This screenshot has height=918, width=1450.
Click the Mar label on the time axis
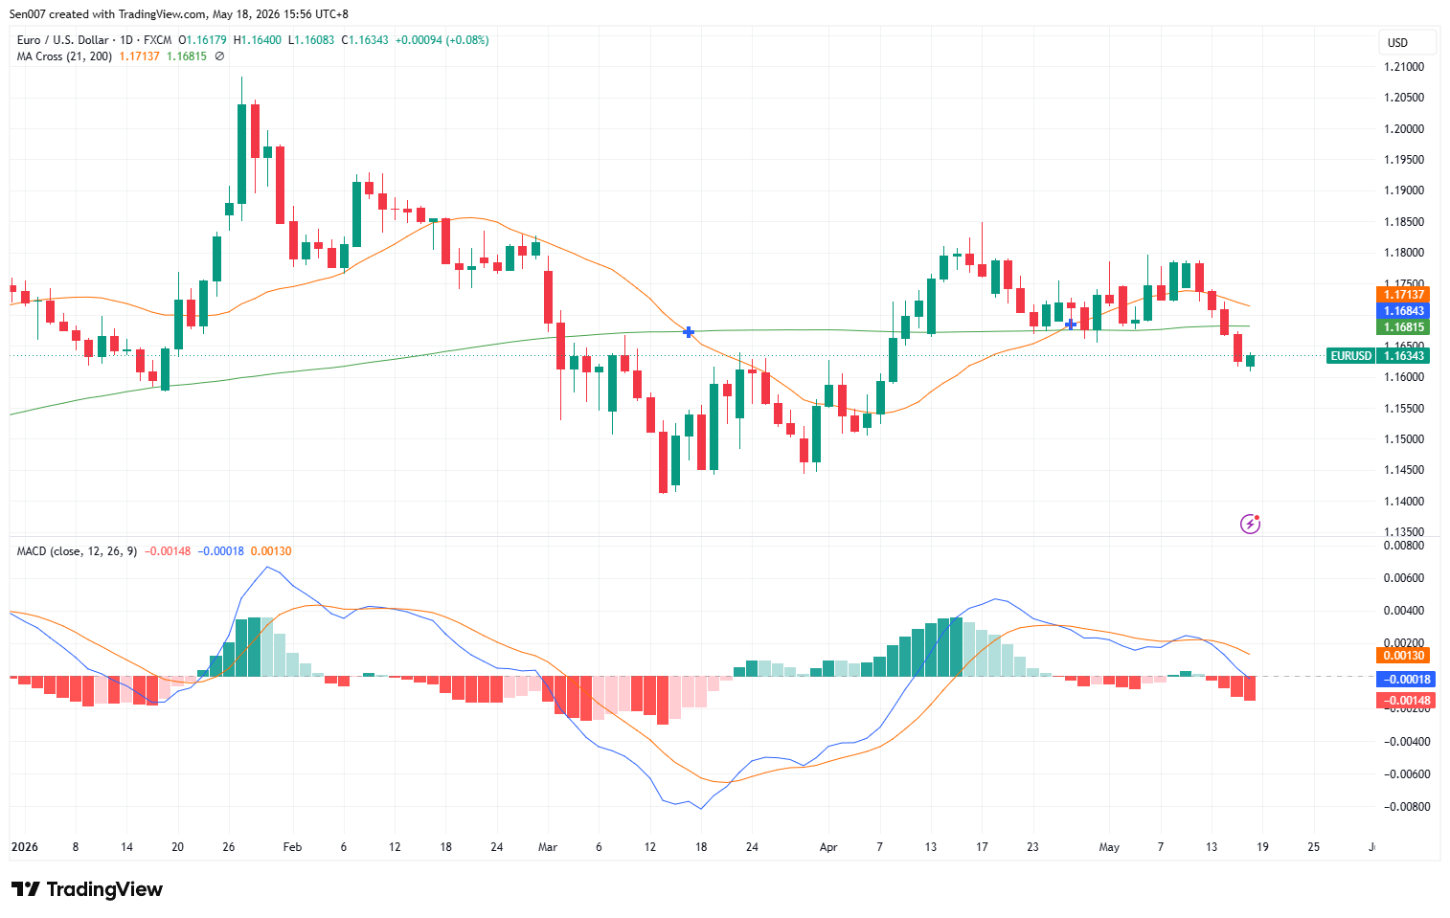(x=548, y=847)
